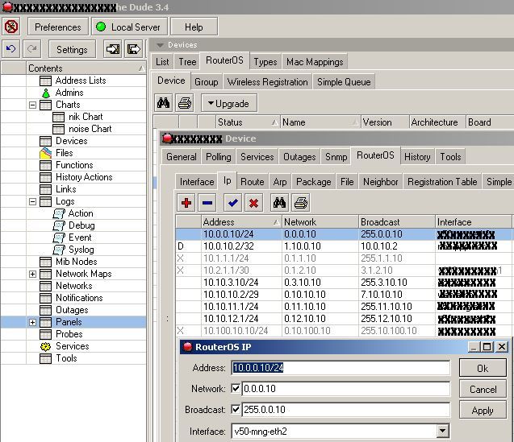Open the Simple Queue tab
The image size is (514, 442).
click(x=344, y=82)
